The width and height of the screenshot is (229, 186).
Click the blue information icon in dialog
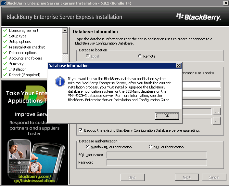click(60, 81)
